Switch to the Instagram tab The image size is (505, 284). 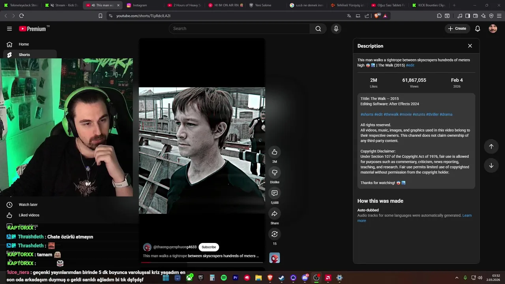pyautogui.click(x=143, y=5)
